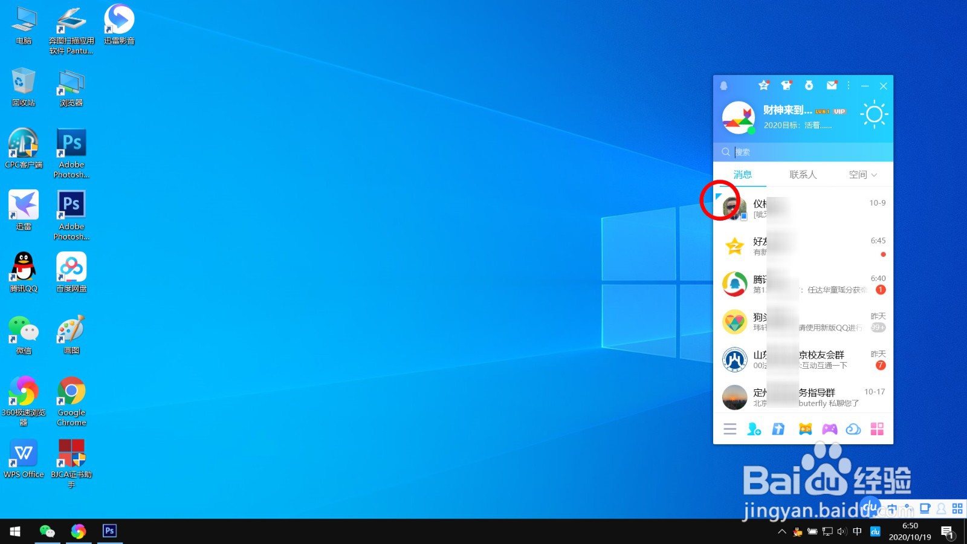Click the QQ penguin logo in the title bar

[x=723, y=86]
